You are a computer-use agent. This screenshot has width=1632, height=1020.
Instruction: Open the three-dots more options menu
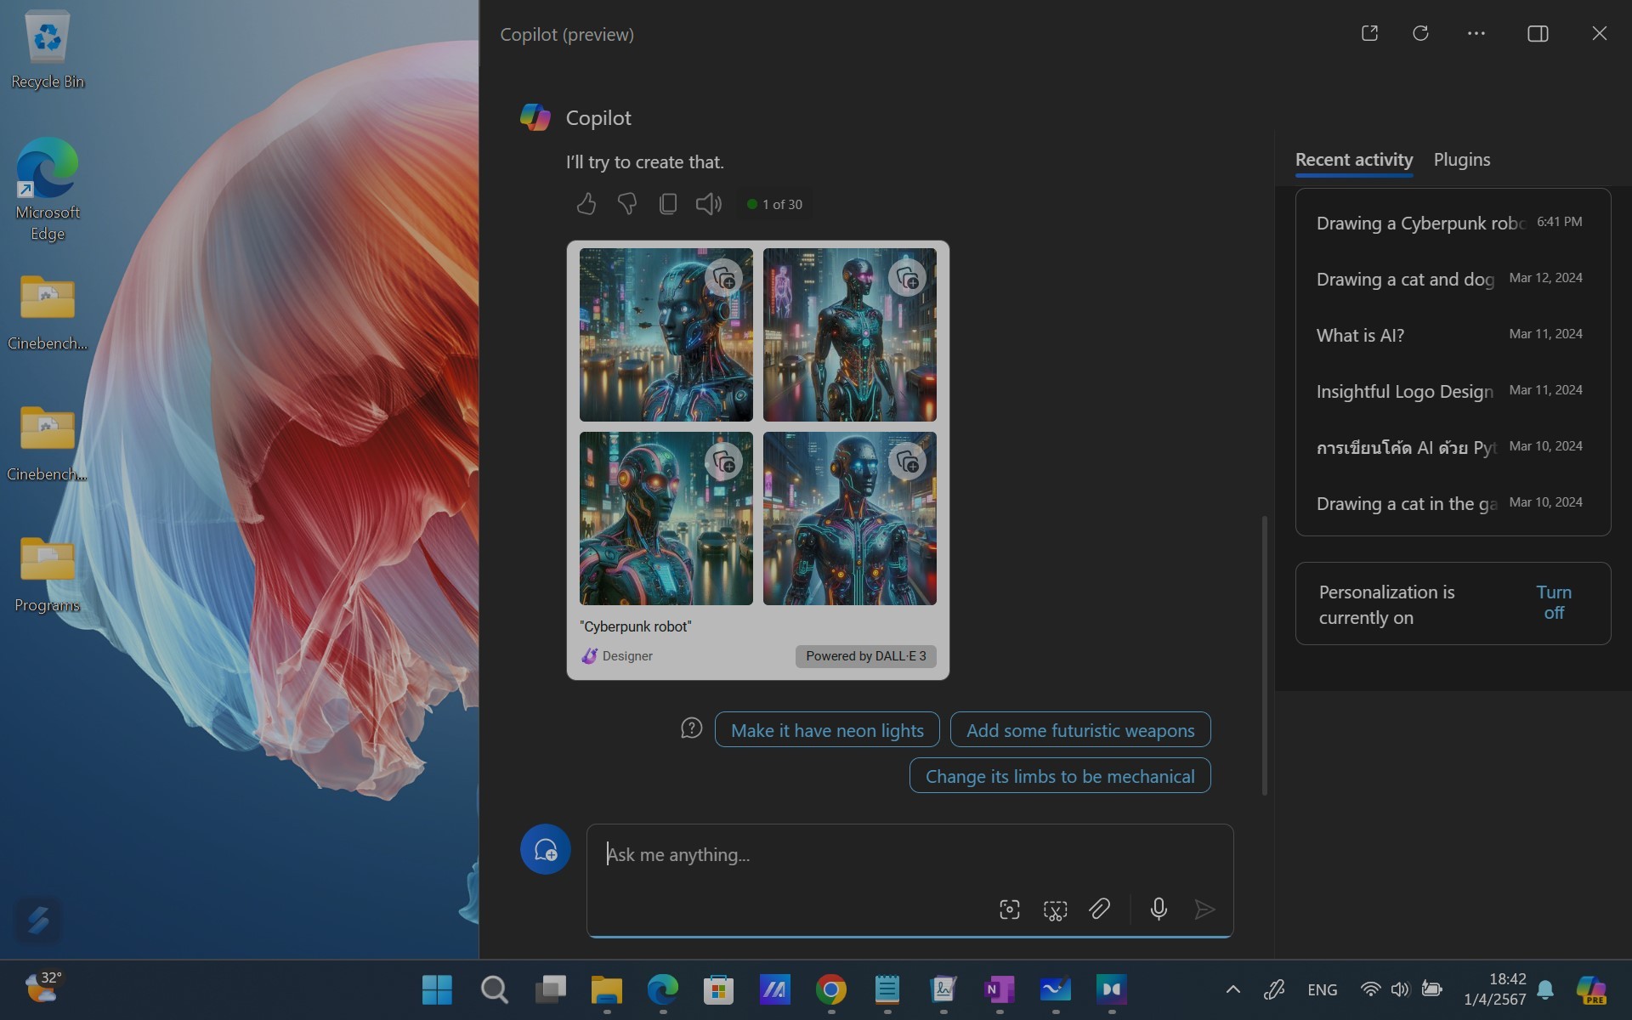pyautogui.click(x=1476, y=34)
